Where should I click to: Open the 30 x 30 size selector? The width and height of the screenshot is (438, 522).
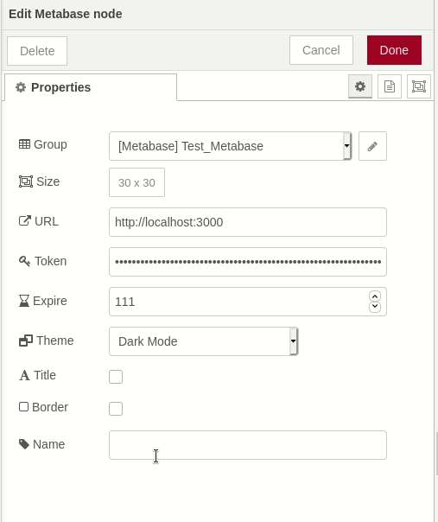click(x=136, y=182)
